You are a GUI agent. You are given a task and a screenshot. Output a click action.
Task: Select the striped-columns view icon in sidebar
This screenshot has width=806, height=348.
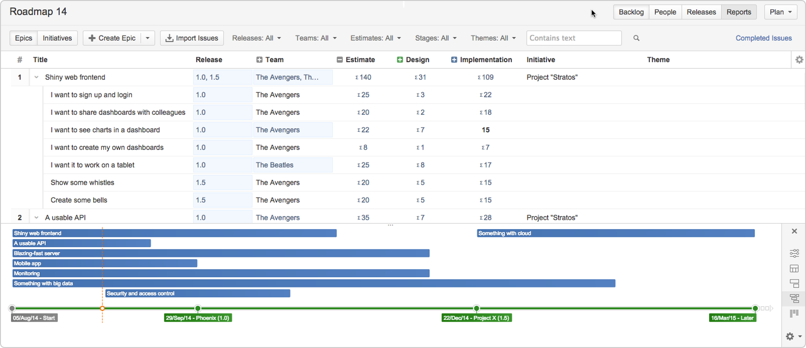(x=794, y=314)
